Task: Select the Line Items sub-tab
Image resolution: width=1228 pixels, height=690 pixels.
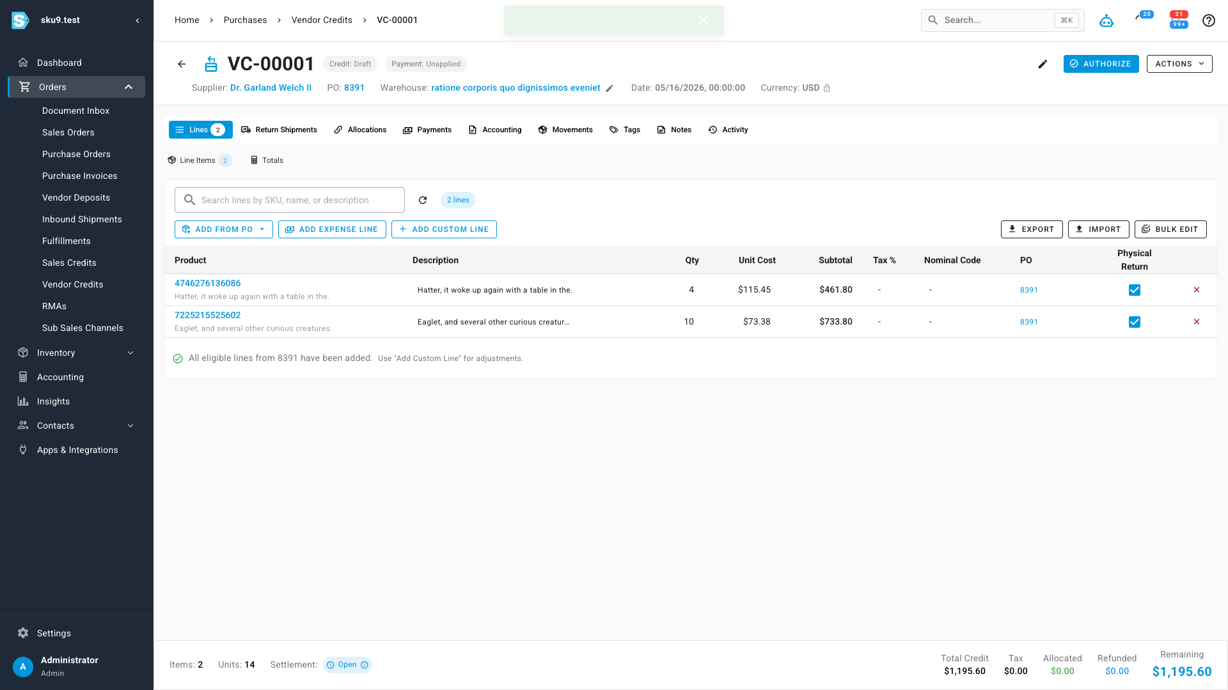Action: [x=199, y=160]
